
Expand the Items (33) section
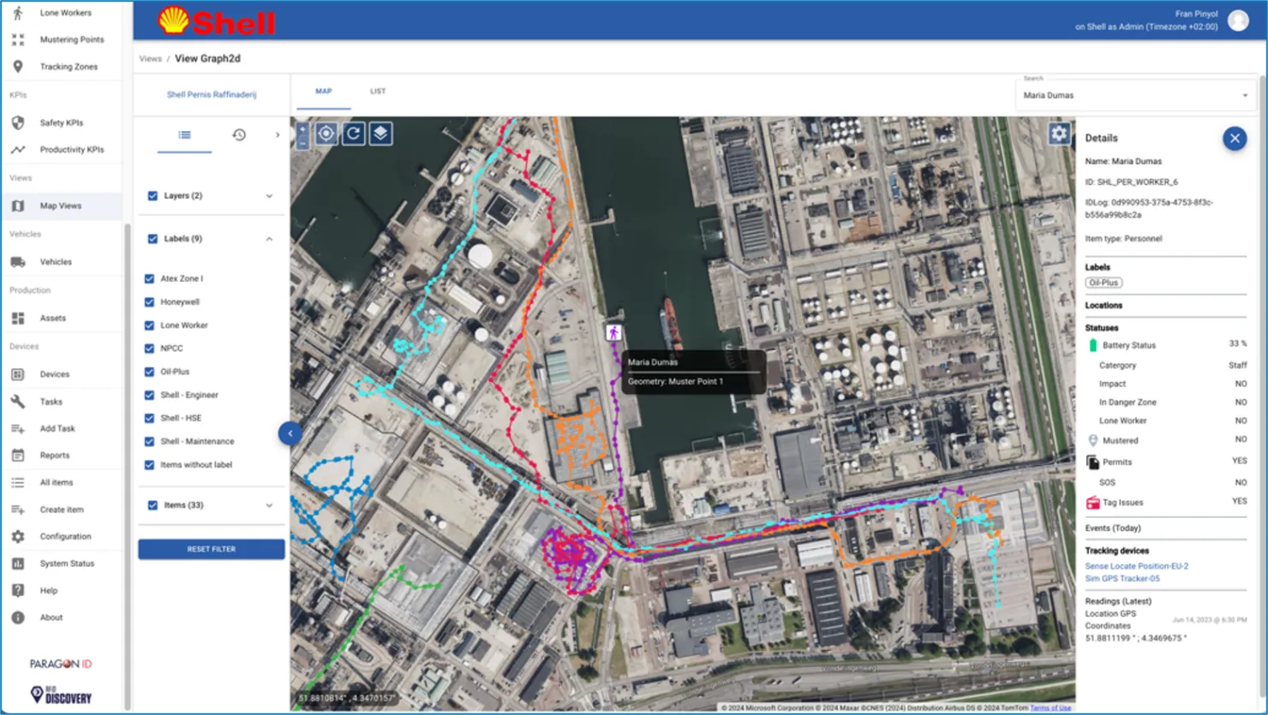pyautogui.click(x=268, y=504)
